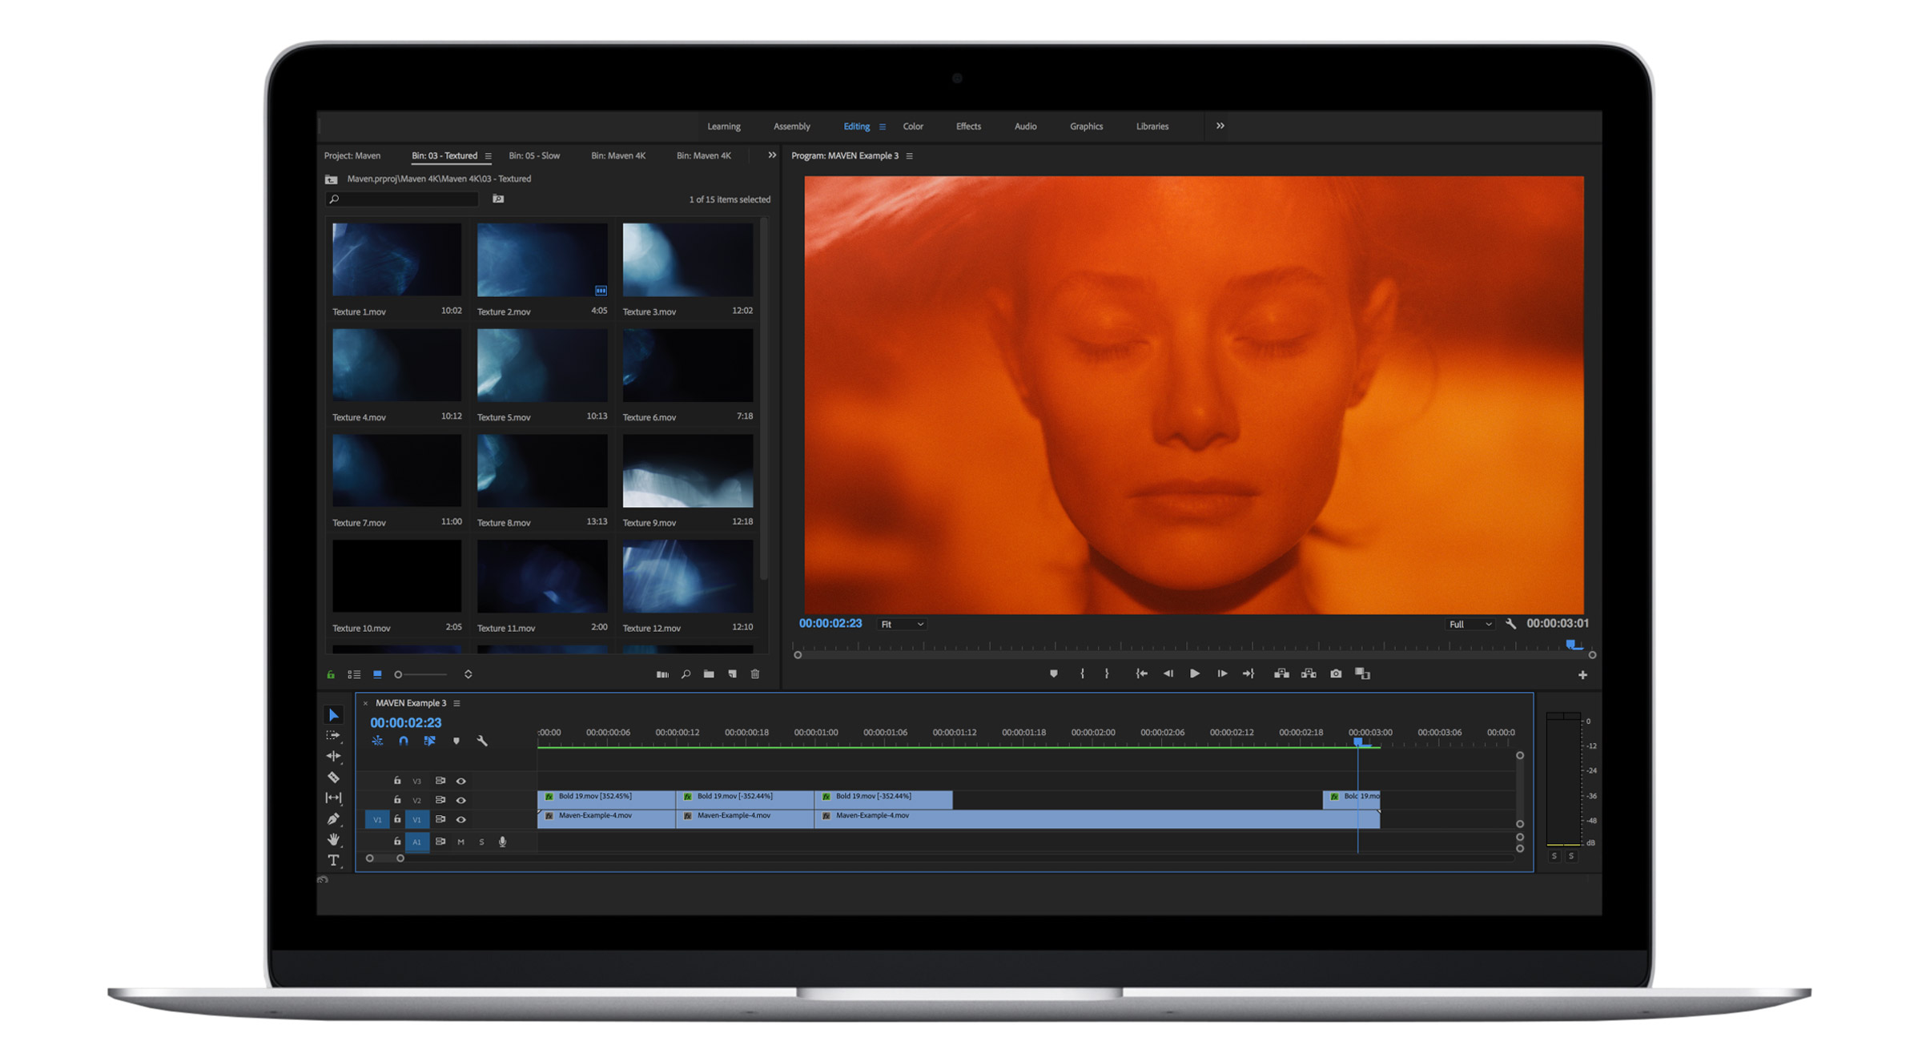Open Editing workspace menu icon
Image resolution: width=1922 pixels, height=1061 pixels.
click(883, 127)
